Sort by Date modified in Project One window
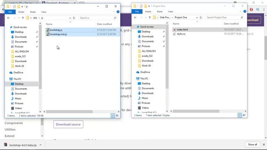Viewport: 267px width, 150px height. (231, 24)
